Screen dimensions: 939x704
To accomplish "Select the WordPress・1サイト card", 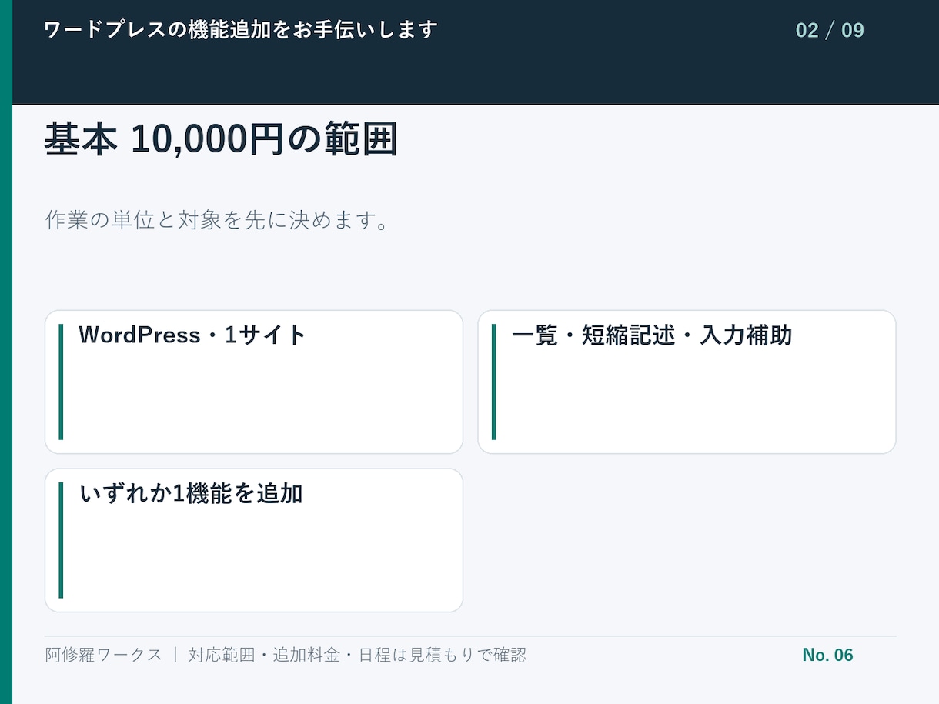I will [x=254, y=382].
